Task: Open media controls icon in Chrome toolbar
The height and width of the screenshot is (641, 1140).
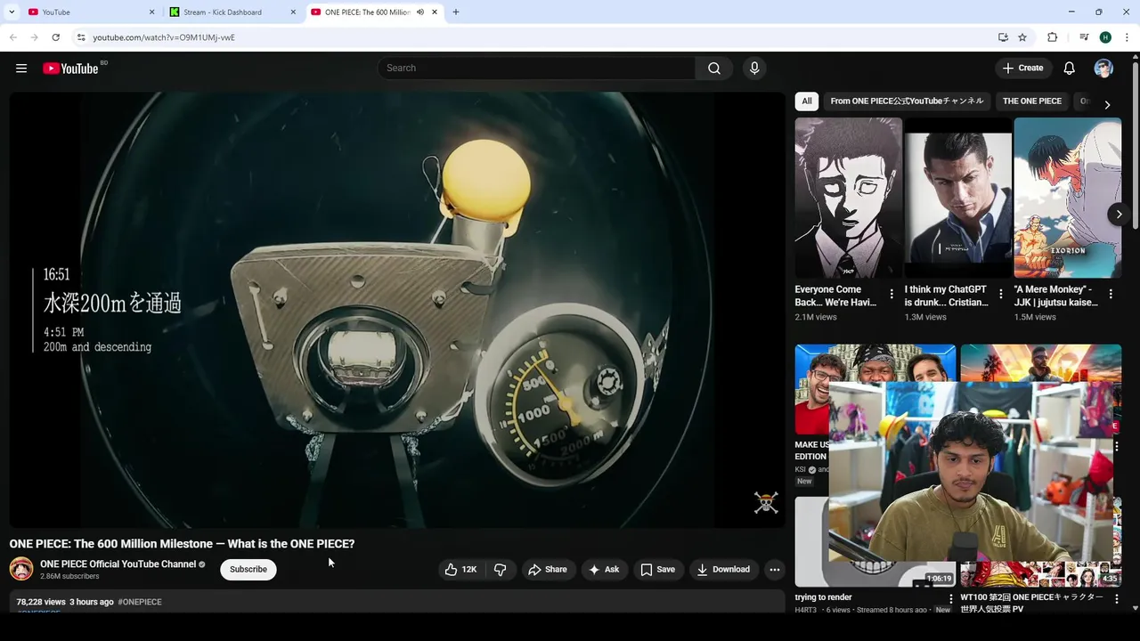Action: 1084,37
